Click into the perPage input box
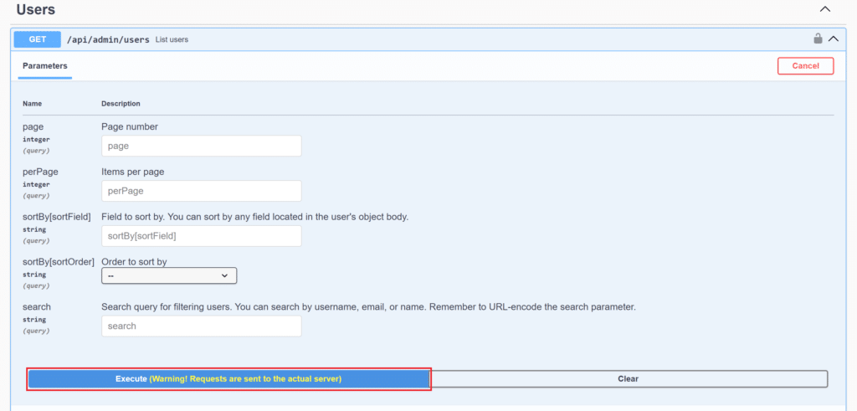The image size is (857, 411). tap(201, 191)
